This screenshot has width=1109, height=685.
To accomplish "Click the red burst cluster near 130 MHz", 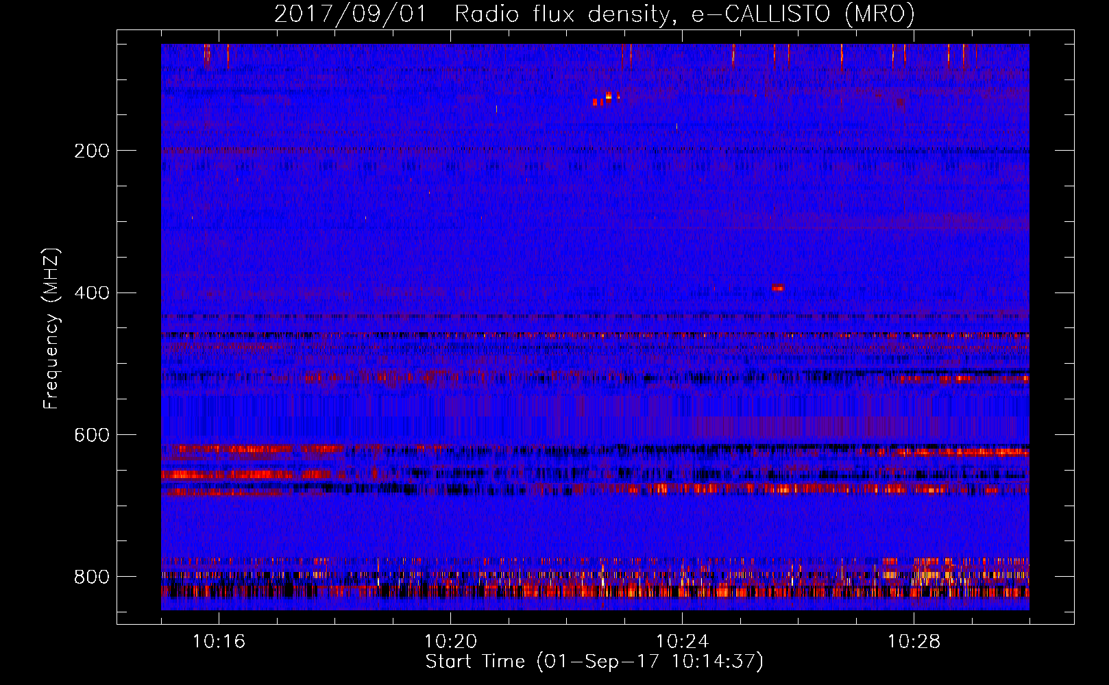I will [x=607, y=99].
